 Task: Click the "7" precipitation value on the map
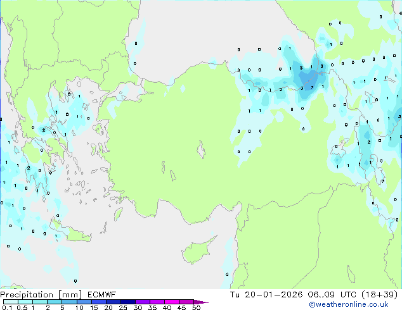coord(312,87)
